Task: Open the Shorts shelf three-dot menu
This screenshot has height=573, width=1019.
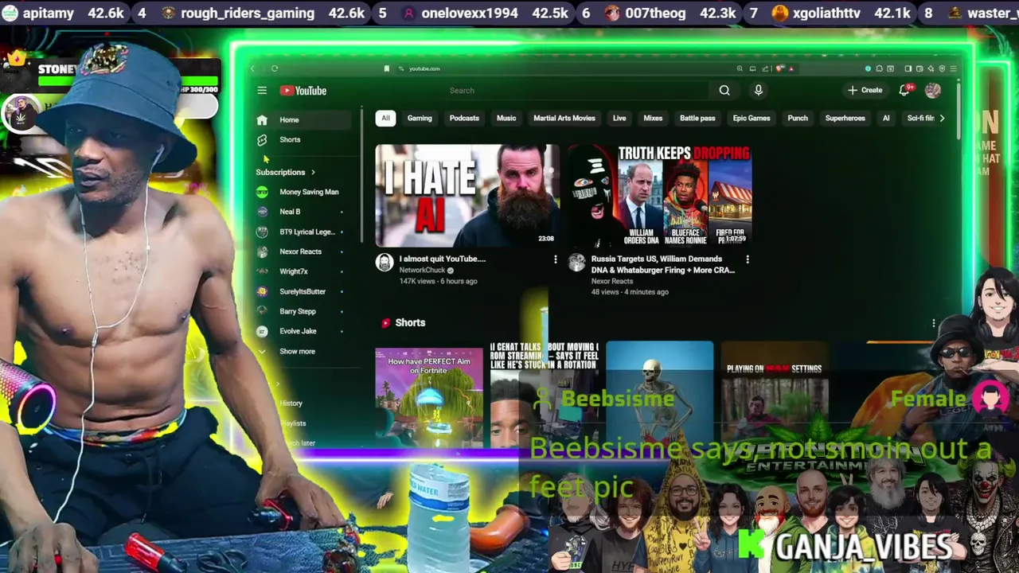Action: click(x=934, y=323)
